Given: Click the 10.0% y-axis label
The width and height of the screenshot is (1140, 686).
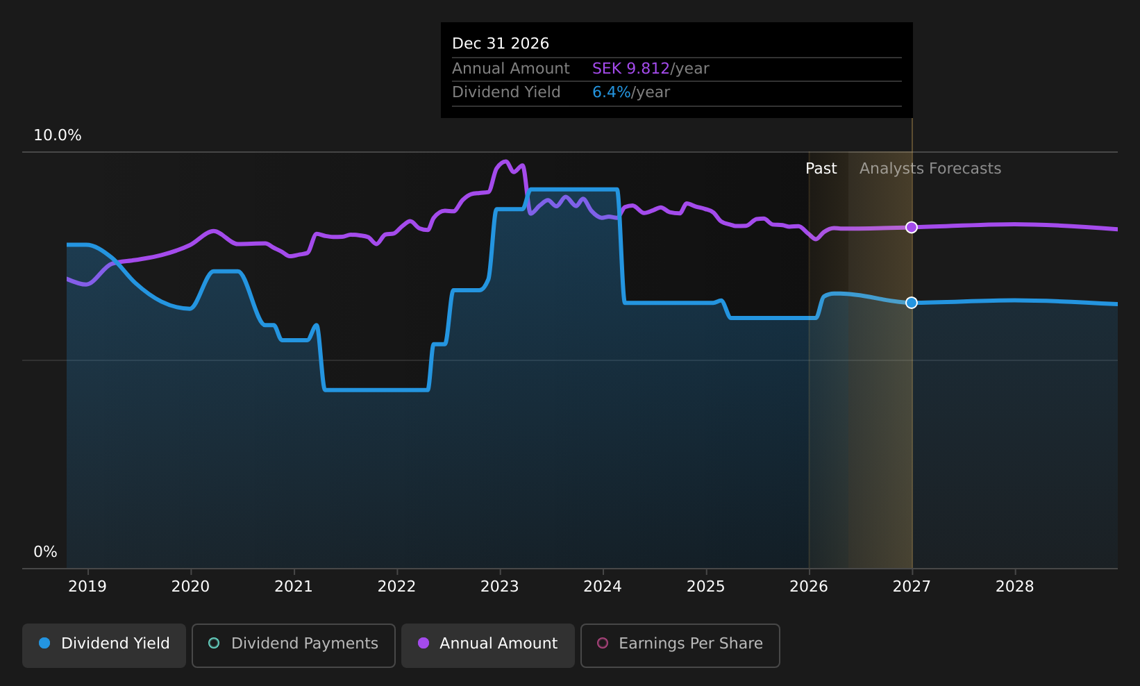Looking at the screenshot, I should [x=58, y=135].
